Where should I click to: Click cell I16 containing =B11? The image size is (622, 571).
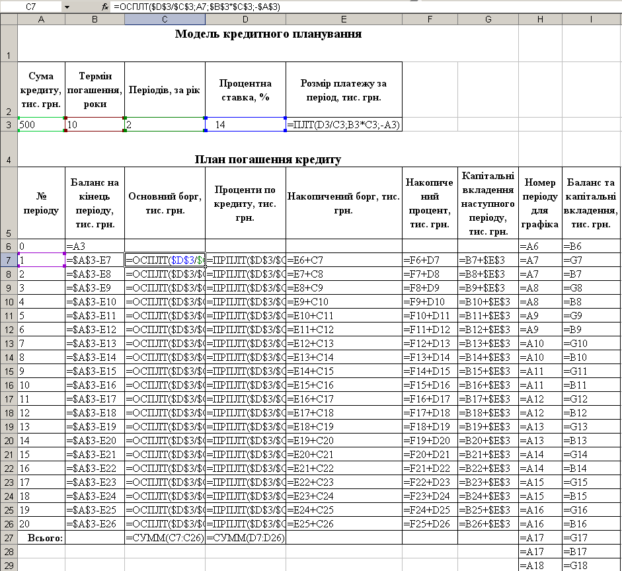(x=592, y=385)
